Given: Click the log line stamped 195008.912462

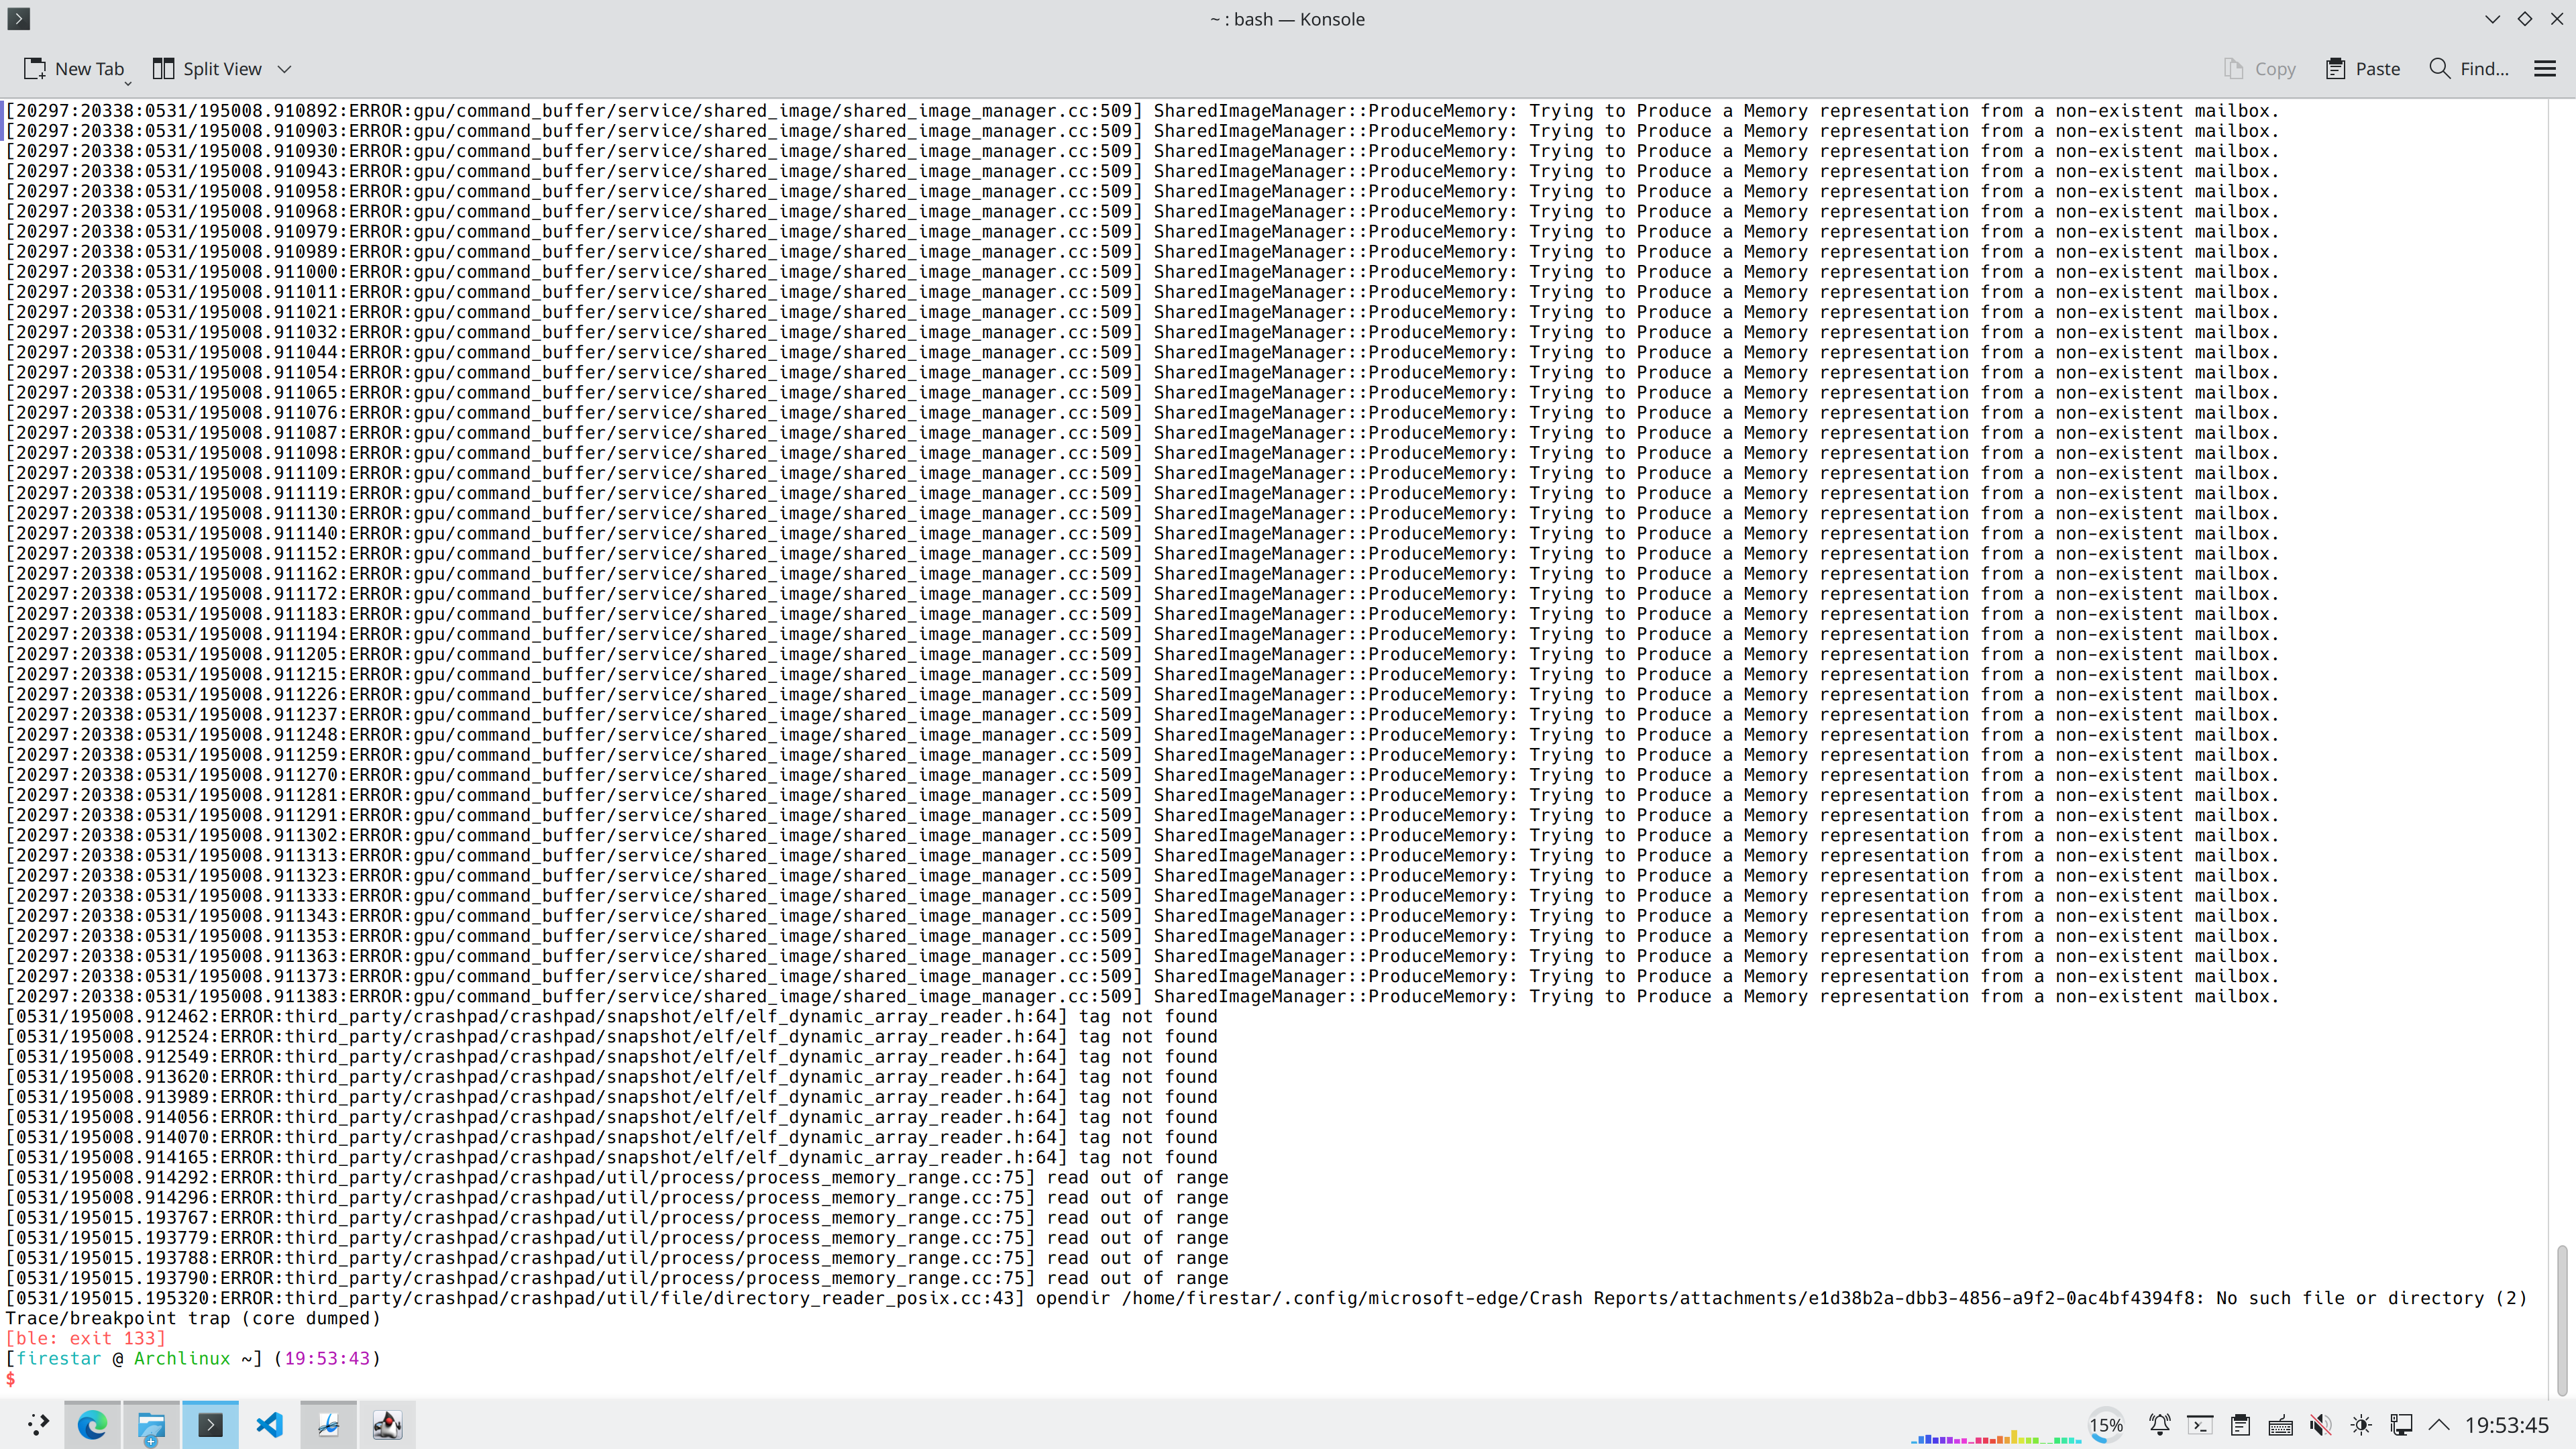Looking at the screenshot, I should click(612, 1016).
